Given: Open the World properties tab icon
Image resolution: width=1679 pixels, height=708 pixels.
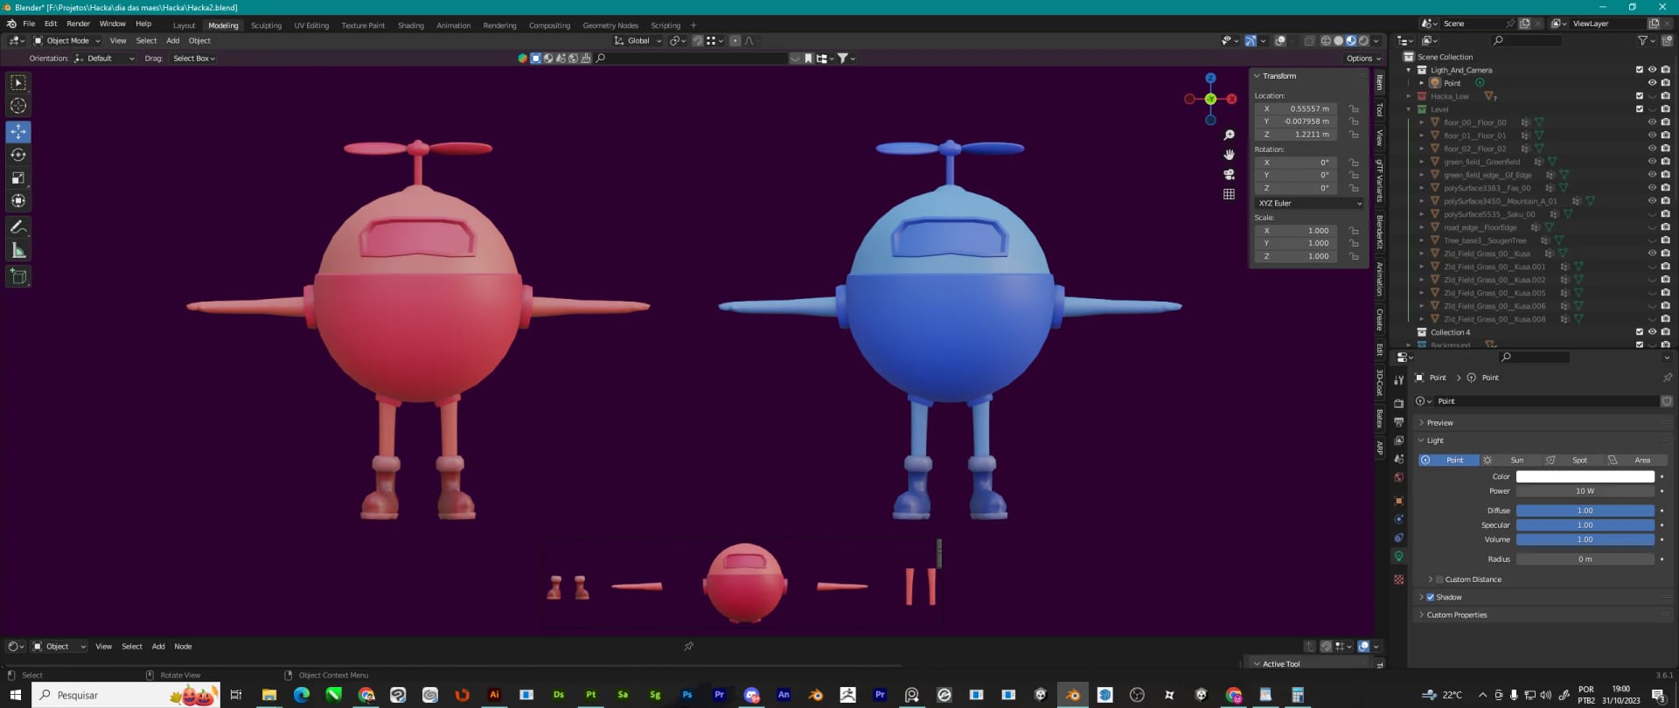Looking at the screenshot, I should (x=1398, y=478).
